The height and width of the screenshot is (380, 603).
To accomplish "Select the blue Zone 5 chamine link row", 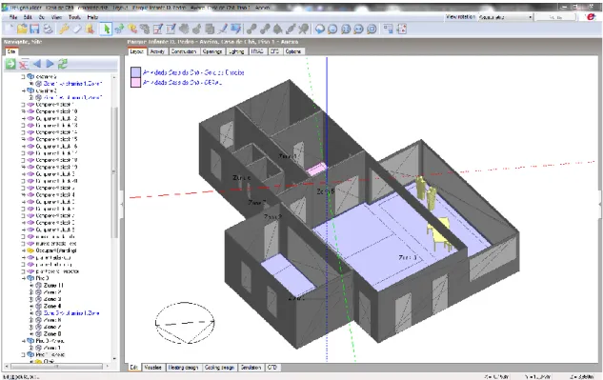I will pos(71,313).
